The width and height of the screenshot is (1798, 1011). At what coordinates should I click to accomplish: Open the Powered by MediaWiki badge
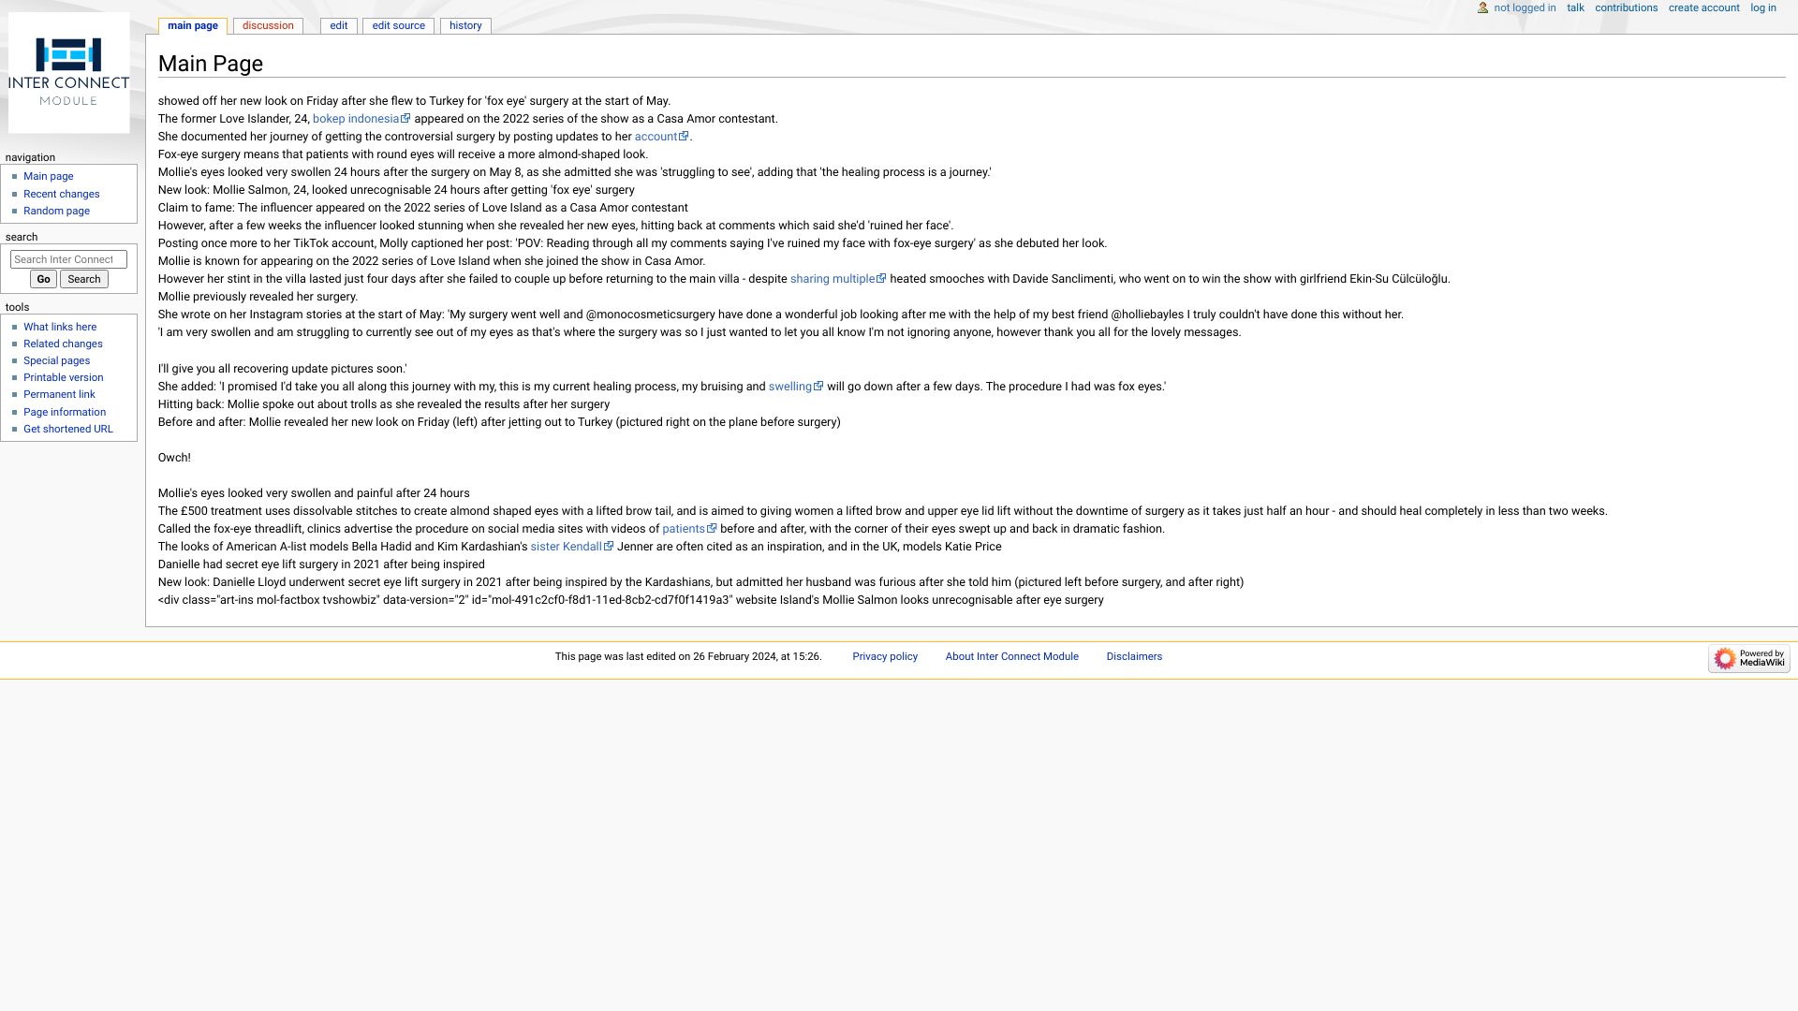(x=1748, y=659)
